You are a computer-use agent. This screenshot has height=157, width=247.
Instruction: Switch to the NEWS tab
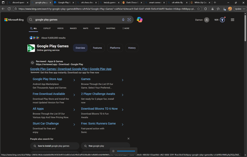tap(97, 28)
